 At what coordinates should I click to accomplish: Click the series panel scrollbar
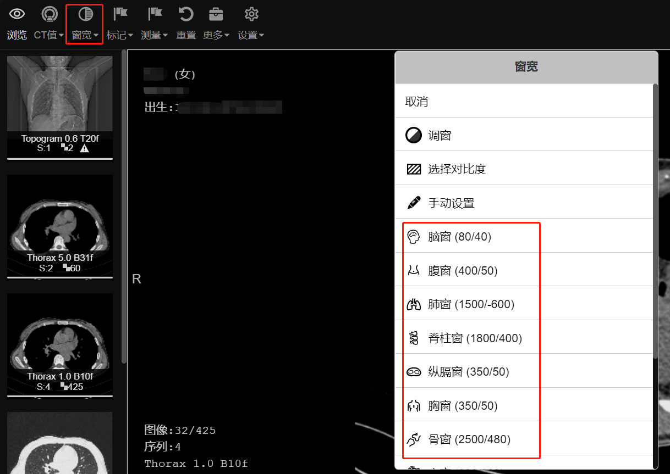[124, 206]
